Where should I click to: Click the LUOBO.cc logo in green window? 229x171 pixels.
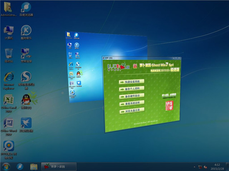tap(118, 67)
